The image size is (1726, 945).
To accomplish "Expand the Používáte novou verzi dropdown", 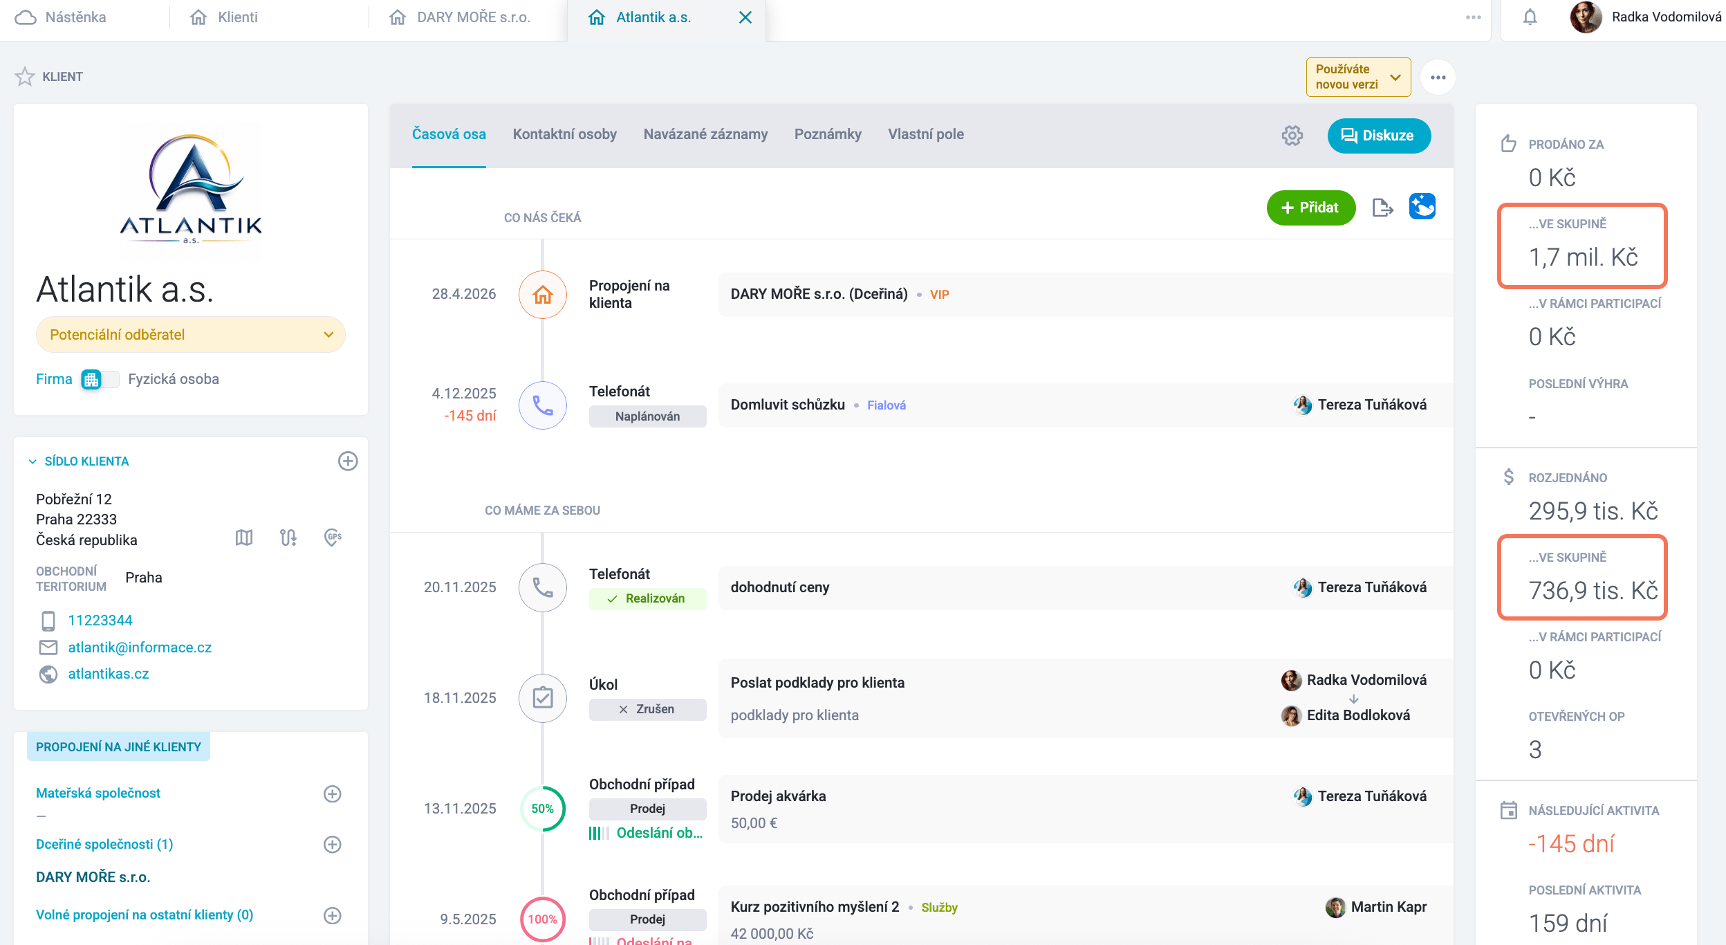I will [x=1358, y=77].
